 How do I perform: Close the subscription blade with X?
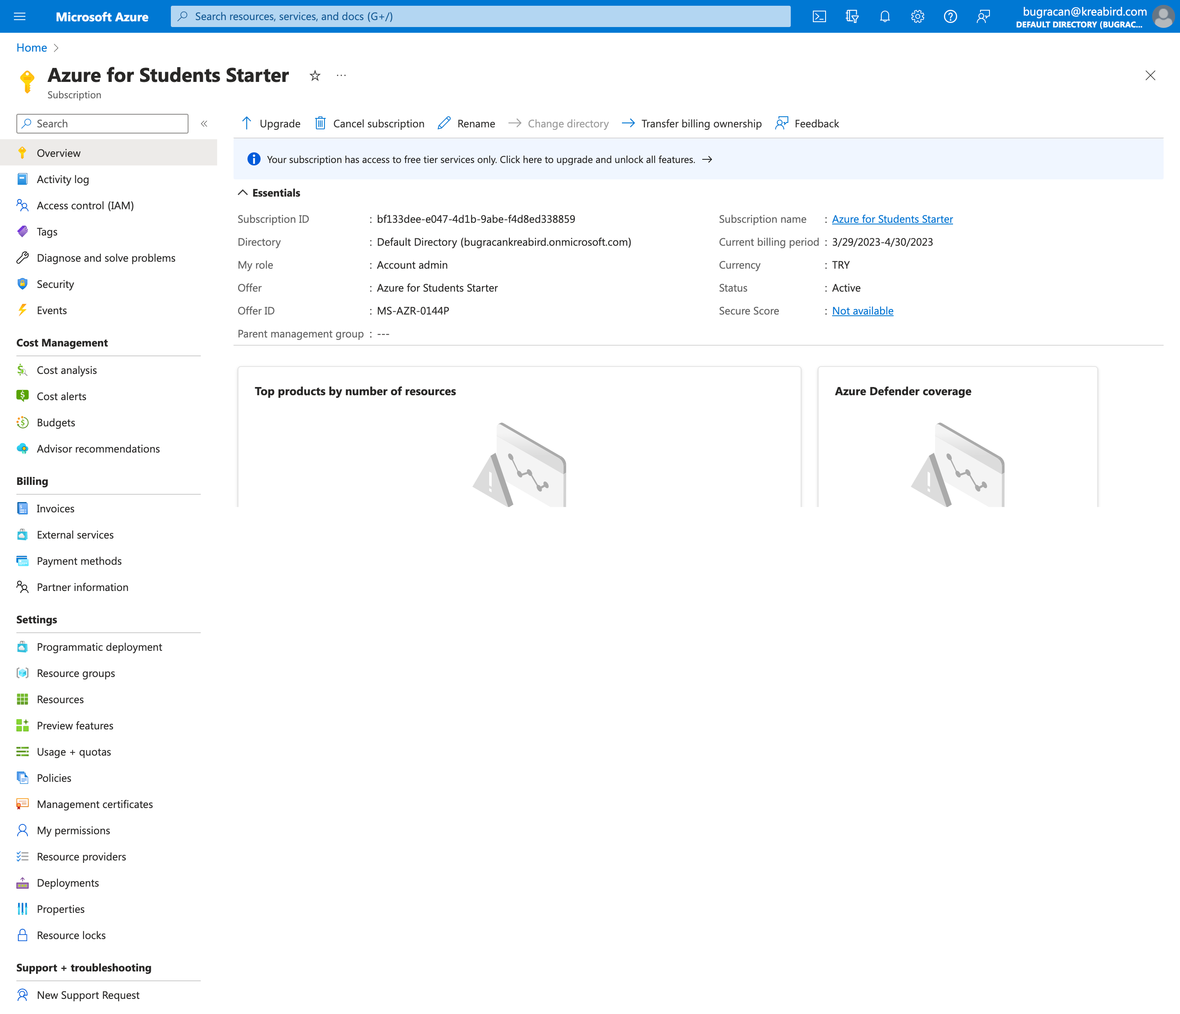[x=1150, y=75]
